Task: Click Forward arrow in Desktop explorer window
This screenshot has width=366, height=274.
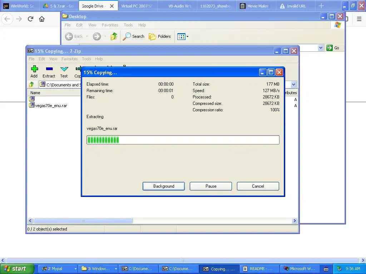Action: point(97,36)
